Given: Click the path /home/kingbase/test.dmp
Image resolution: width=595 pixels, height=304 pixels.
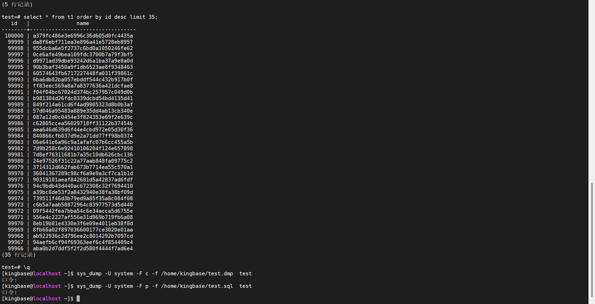Looking at the screenshot, I should (x=197, y=274).
